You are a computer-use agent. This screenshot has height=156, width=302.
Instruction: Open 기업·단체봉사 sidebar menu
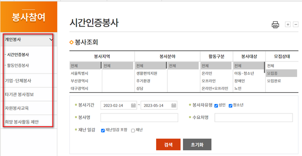tap(18, 81)
